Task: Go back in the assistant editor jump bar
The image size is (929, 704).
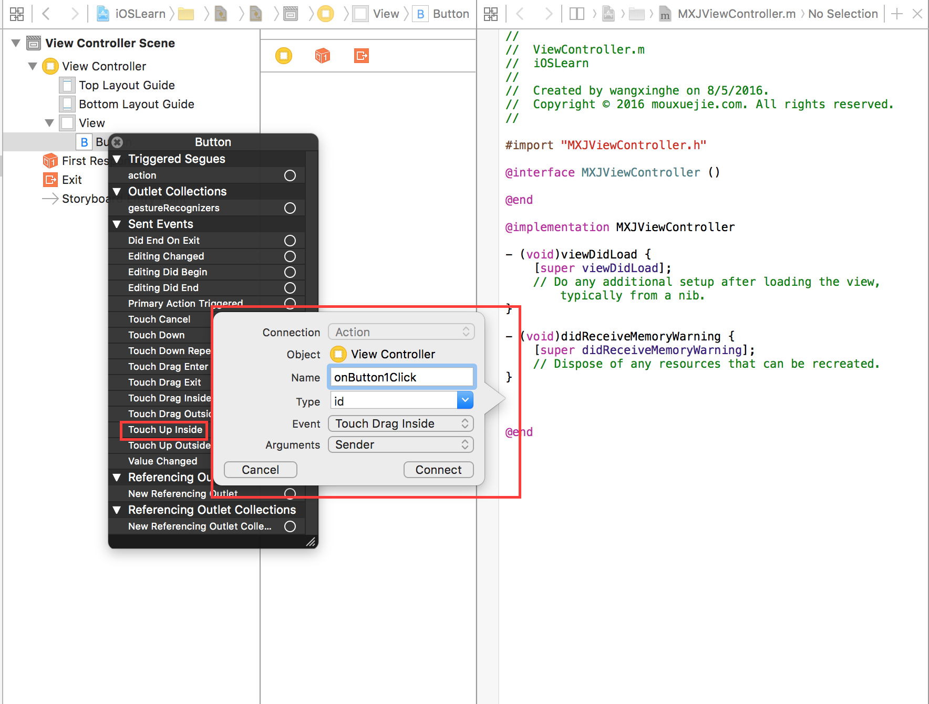Action: 520,14
